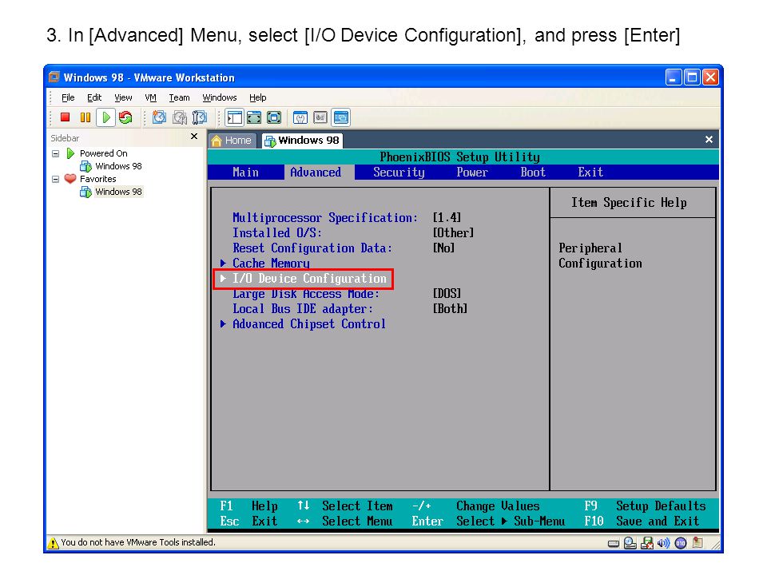Collapse the Favorites tree group

pyautogui.click(x=55, y=179)
